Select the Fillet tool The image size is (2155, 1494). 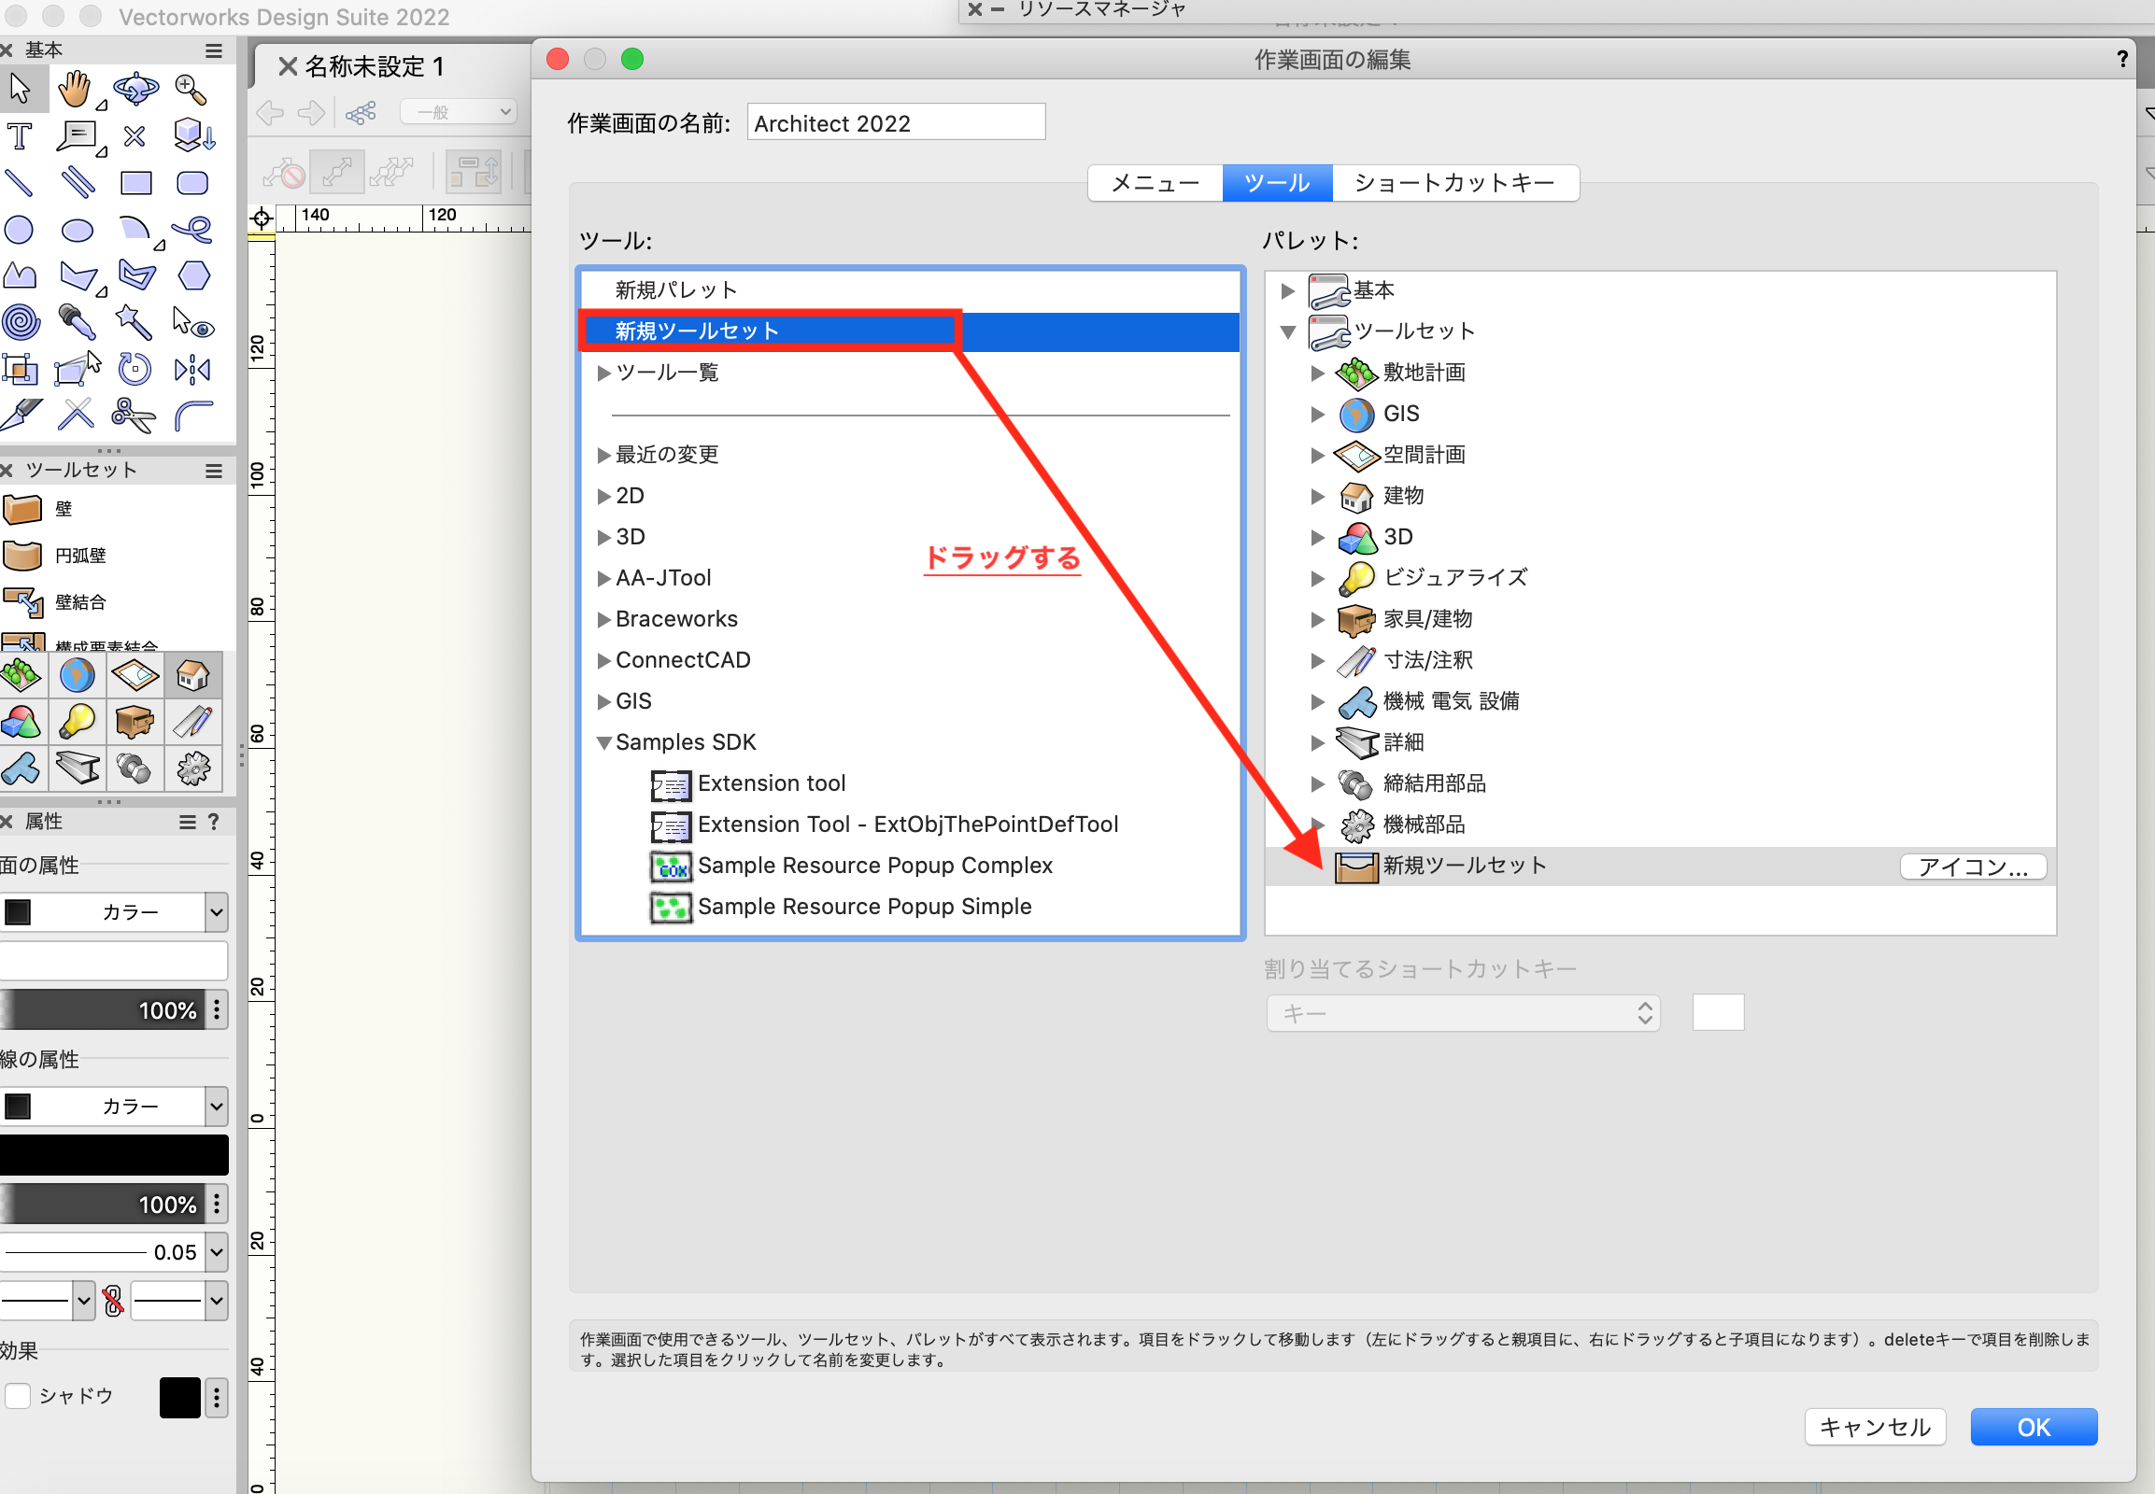(193, 415)
